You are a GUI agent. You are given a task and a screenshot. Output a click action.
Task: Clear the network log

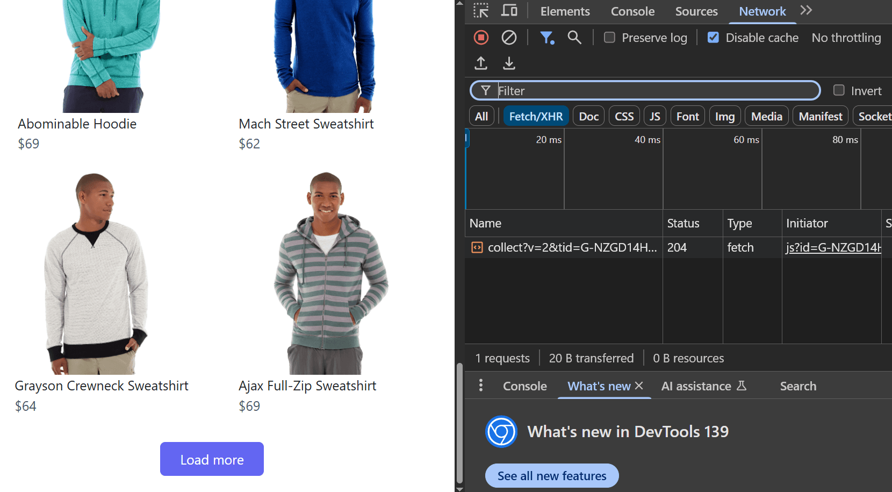pyautogui.click(x=509, y=38)
